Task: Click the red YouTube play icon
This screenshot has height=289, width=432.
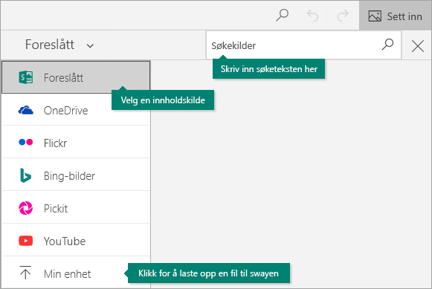Action: pos(26,241)
